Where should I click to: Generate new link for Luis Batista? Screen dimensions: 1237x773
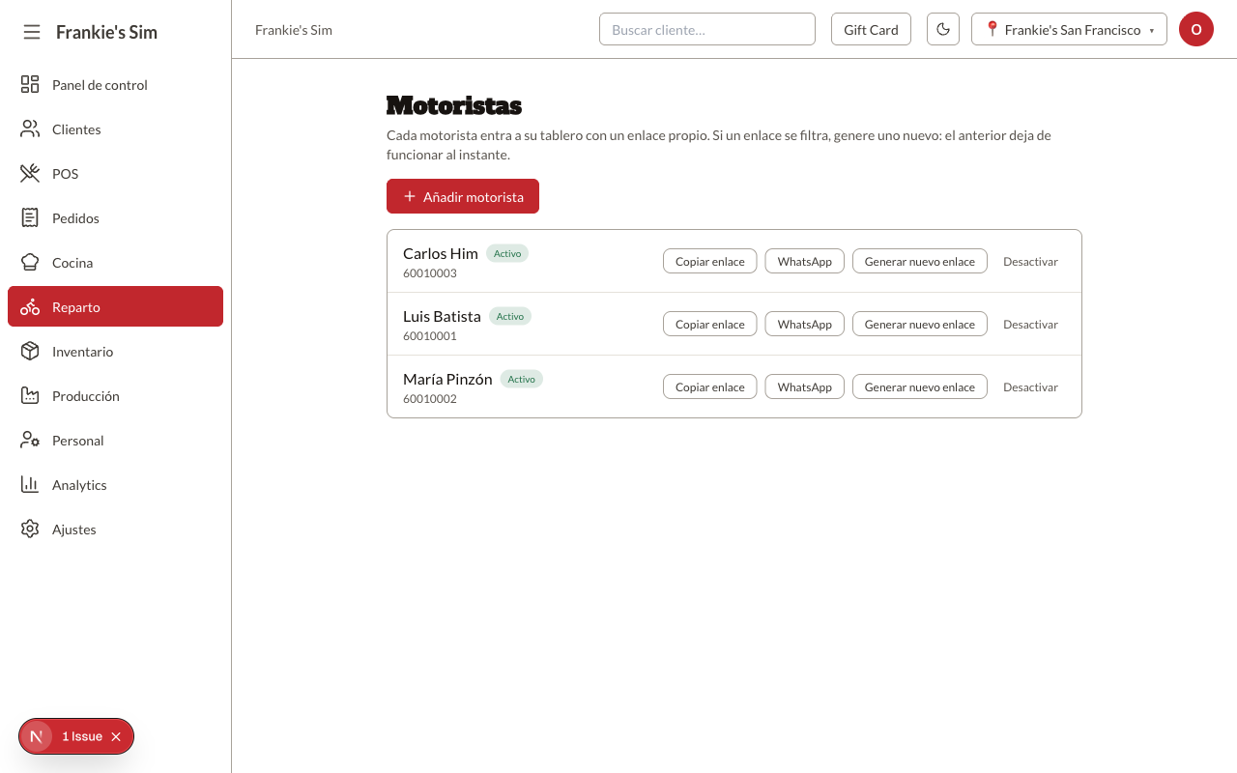tap(920, 324)
